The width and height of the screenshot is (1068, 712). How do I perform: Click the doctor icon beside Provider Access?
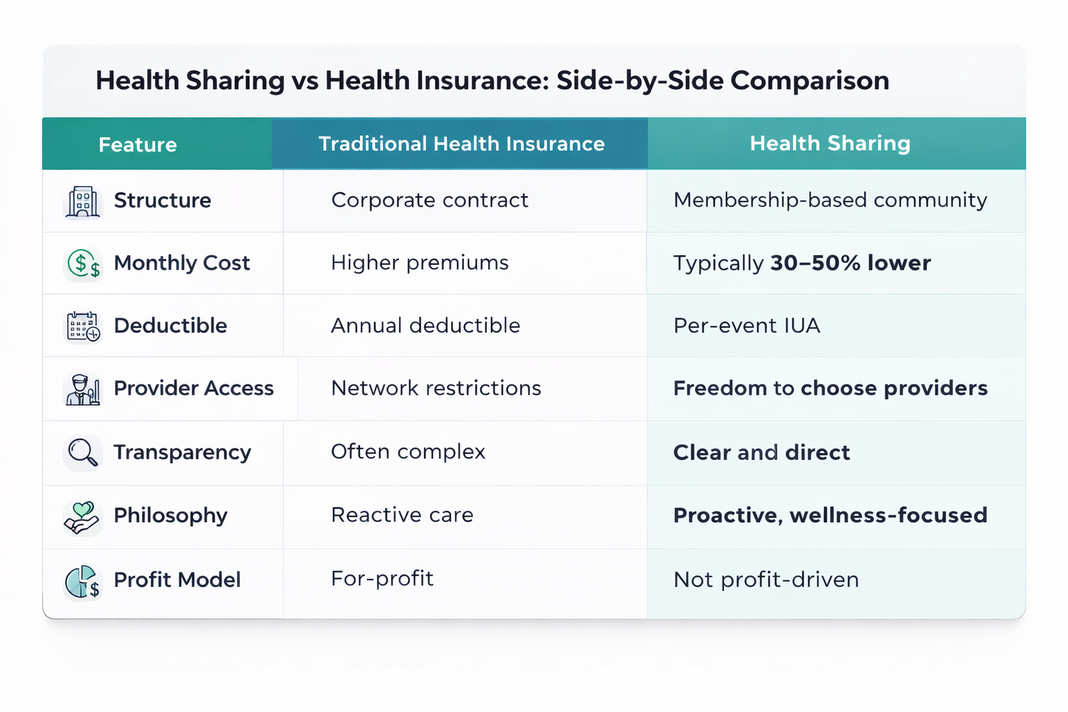(83, 389)
